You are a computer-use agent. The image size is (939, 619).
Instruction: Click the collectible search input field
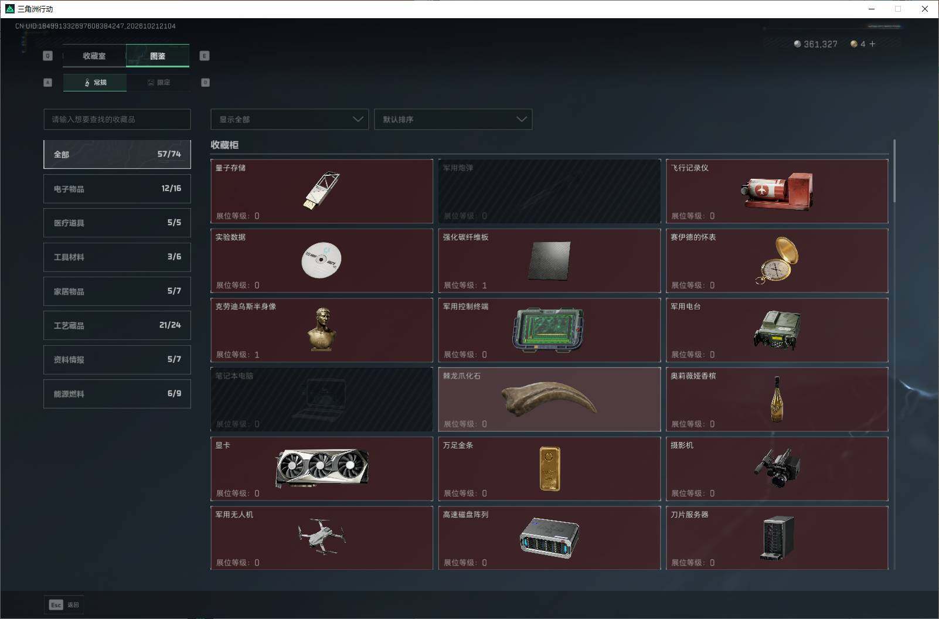[x=117, y=119]
